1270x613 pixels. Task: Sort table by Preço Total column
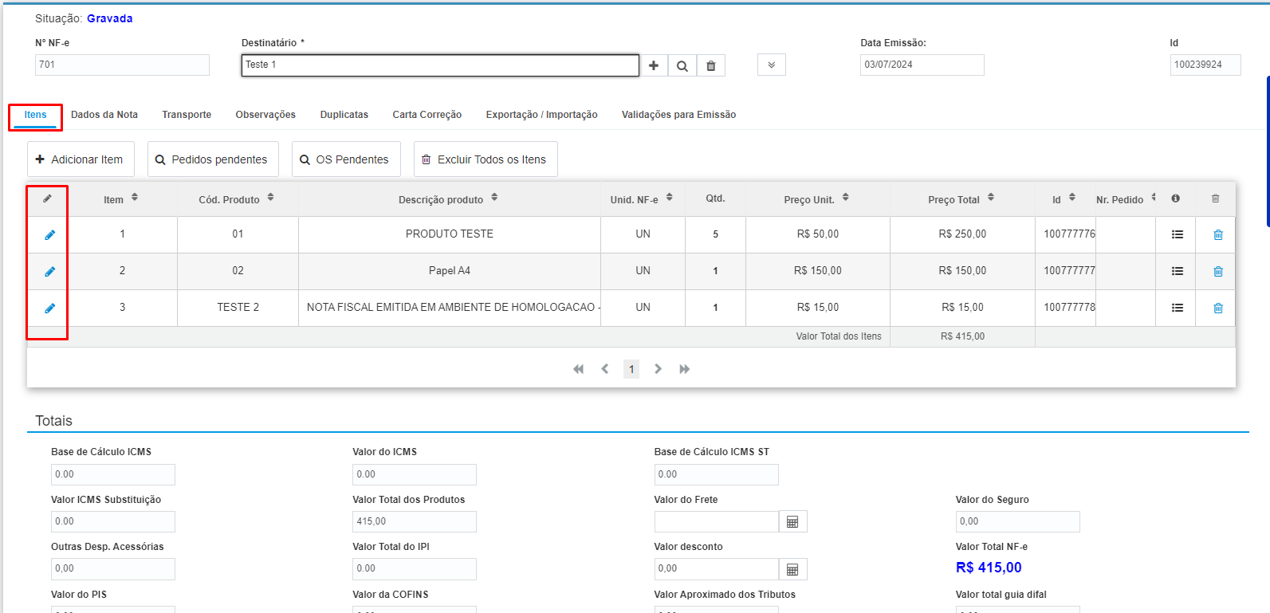pos(991,197)
